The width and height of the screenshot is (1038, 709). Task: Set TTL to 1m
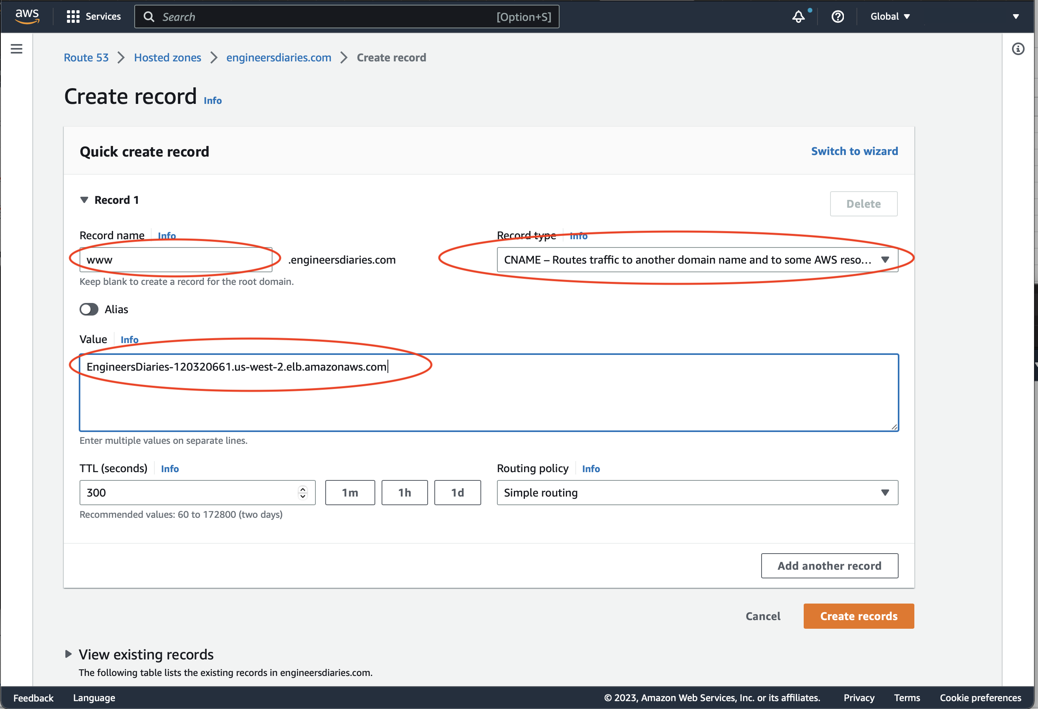coord(350,493)
